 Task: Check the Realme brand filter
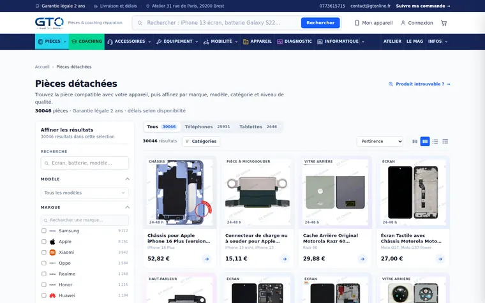[44, 274]
